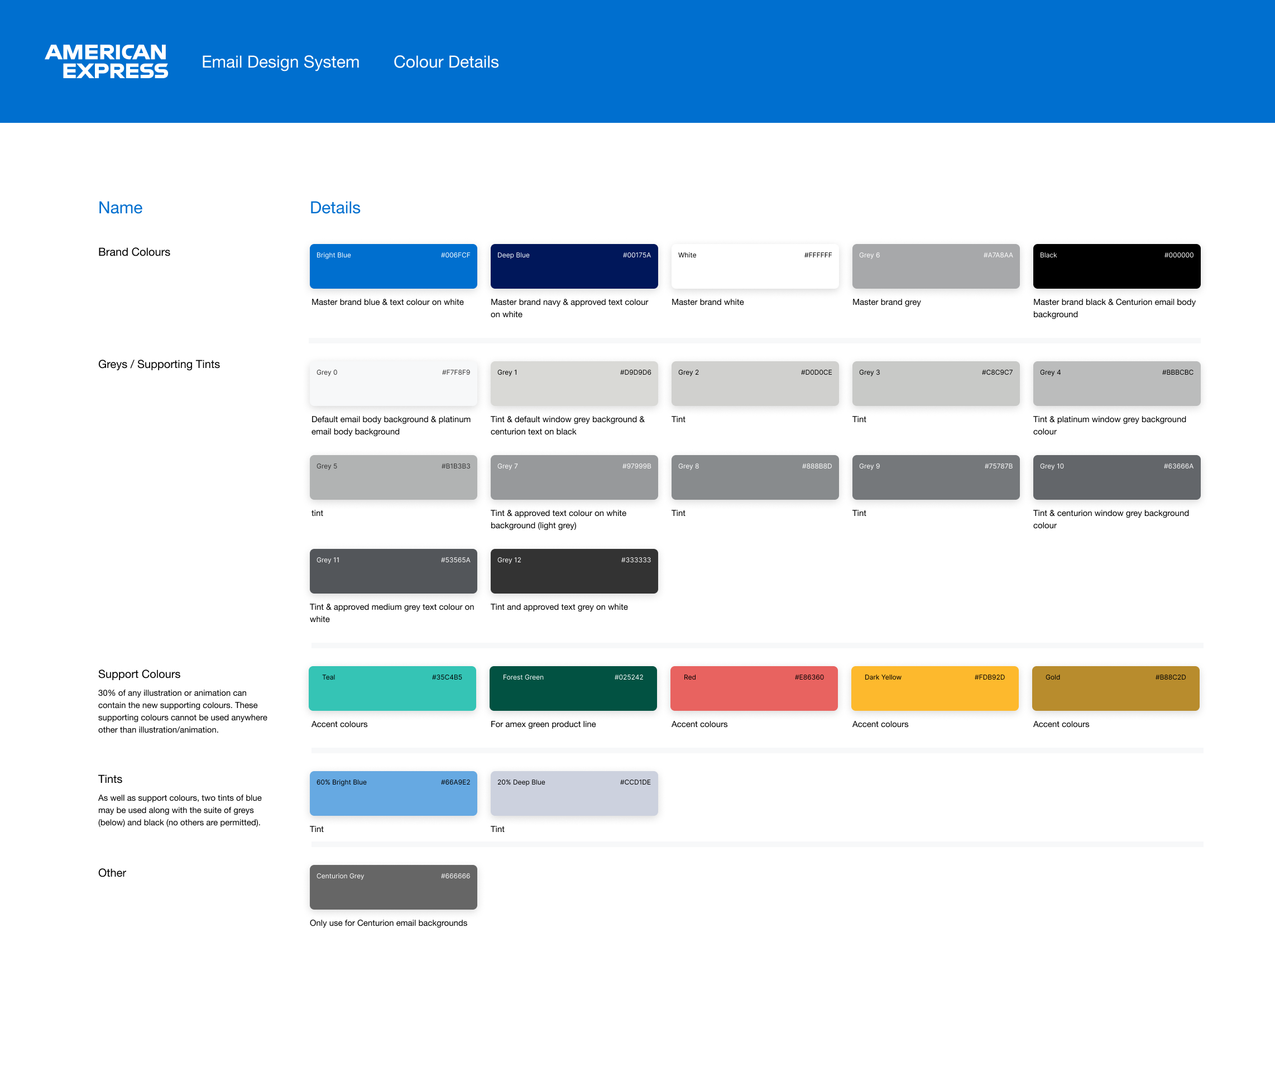The image size is (1275, 1076).
Task: Select the Grey 10 #63666A swatch
Action: [x=1116, y=477]
